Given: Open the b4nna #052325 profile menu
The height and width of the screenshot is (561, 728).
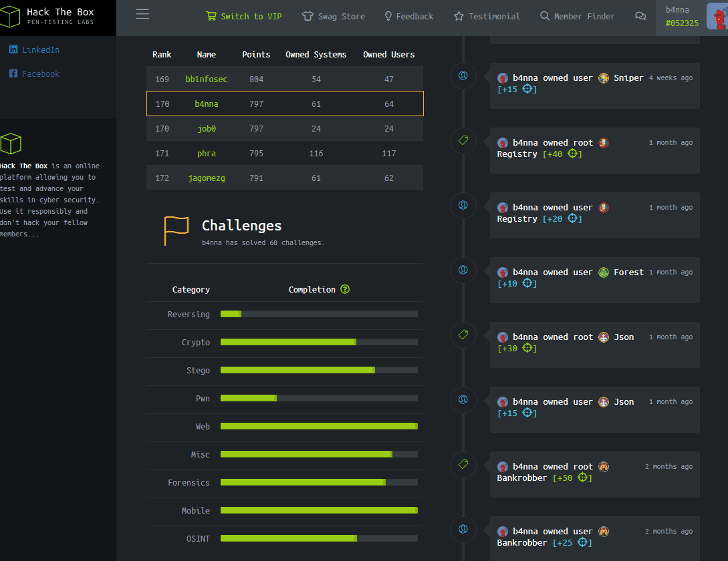Looking at the screenshot, I should coord(692,17).
